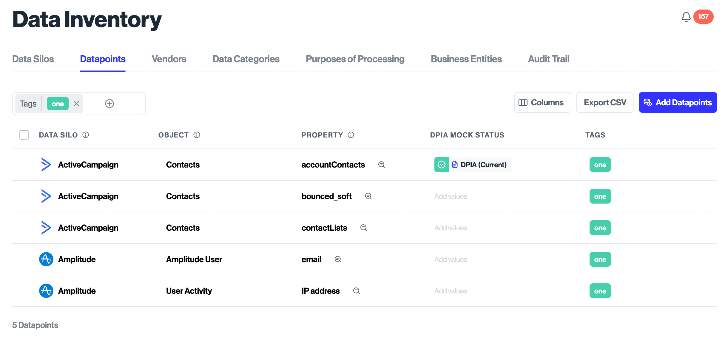Click info icon beside PROPERTY header

click(351, 135)
